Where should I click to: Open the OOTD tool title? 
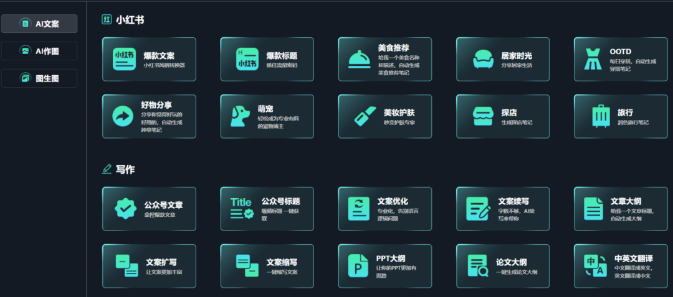pos(621,52)
